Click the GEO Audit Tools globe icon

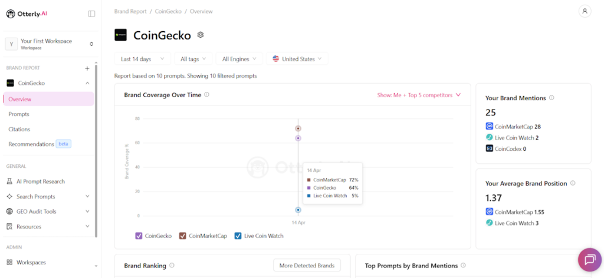(10, 211)
